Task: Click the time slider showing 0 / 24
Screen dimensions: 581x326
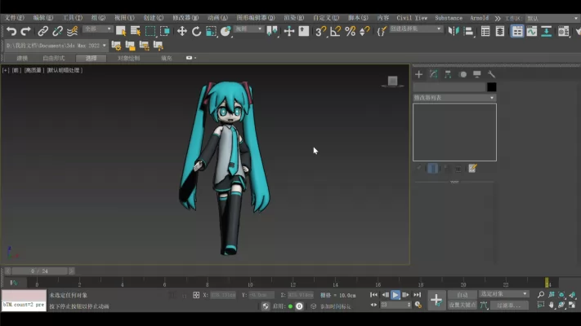Action: pyautogui.click(x=40, y=271)
